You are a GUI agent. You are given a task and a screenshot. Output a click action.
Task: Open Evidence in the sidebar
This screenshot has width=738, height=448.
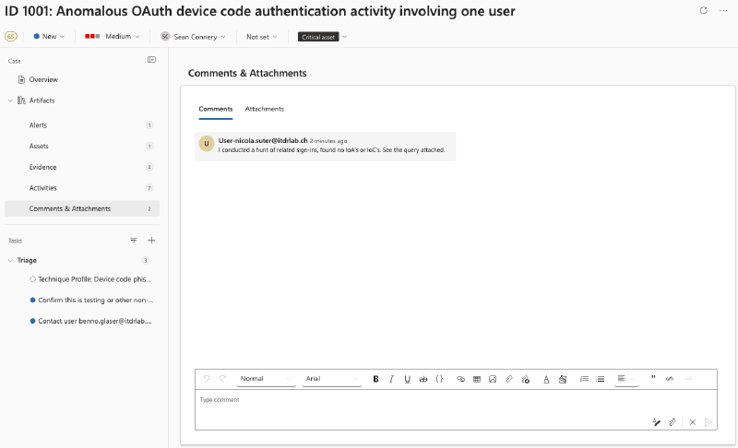(82, 167)
